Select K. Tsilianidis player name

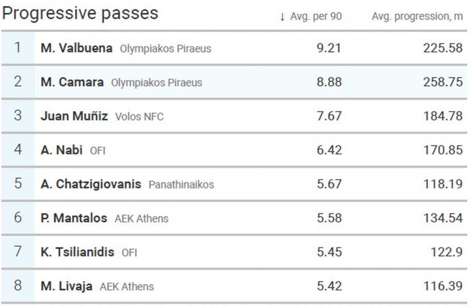[78, 252]
